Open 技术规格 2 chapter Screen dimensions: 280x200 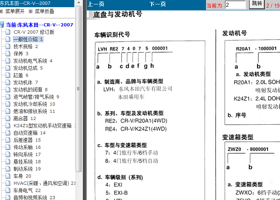click(26, 47)
